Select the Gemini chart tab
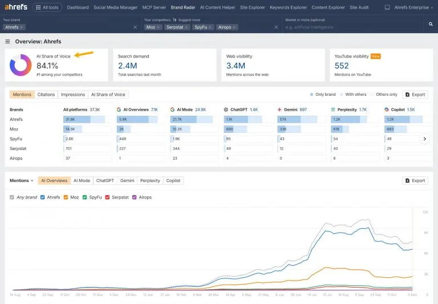 point(127,180)
